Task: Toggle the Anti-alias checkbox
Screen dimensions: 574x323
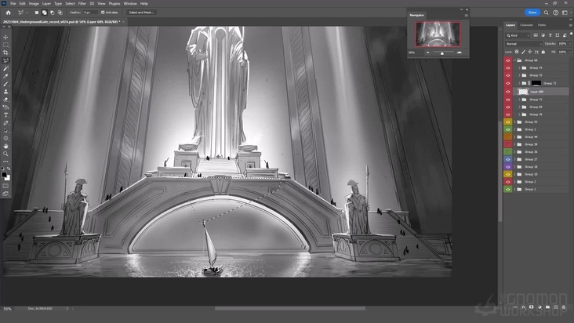Action: tap(103, 13)
